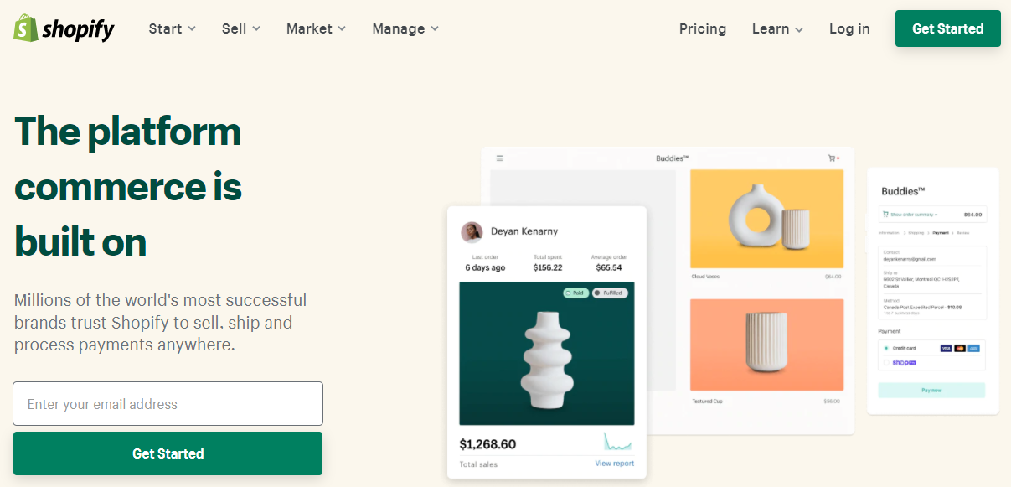1011x487 pixels.
Task: Expand the Sell dropdown menu
Action: coord(241,28)
